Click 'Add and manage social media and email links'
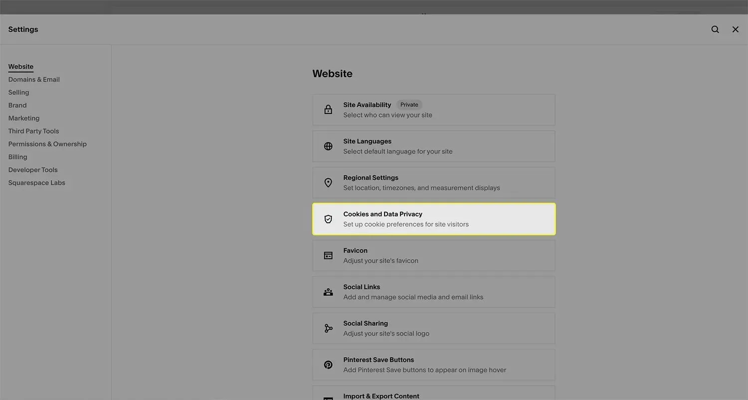Image resolution: width=748 pixels, height=400 pixels. [x=413, y=297]
